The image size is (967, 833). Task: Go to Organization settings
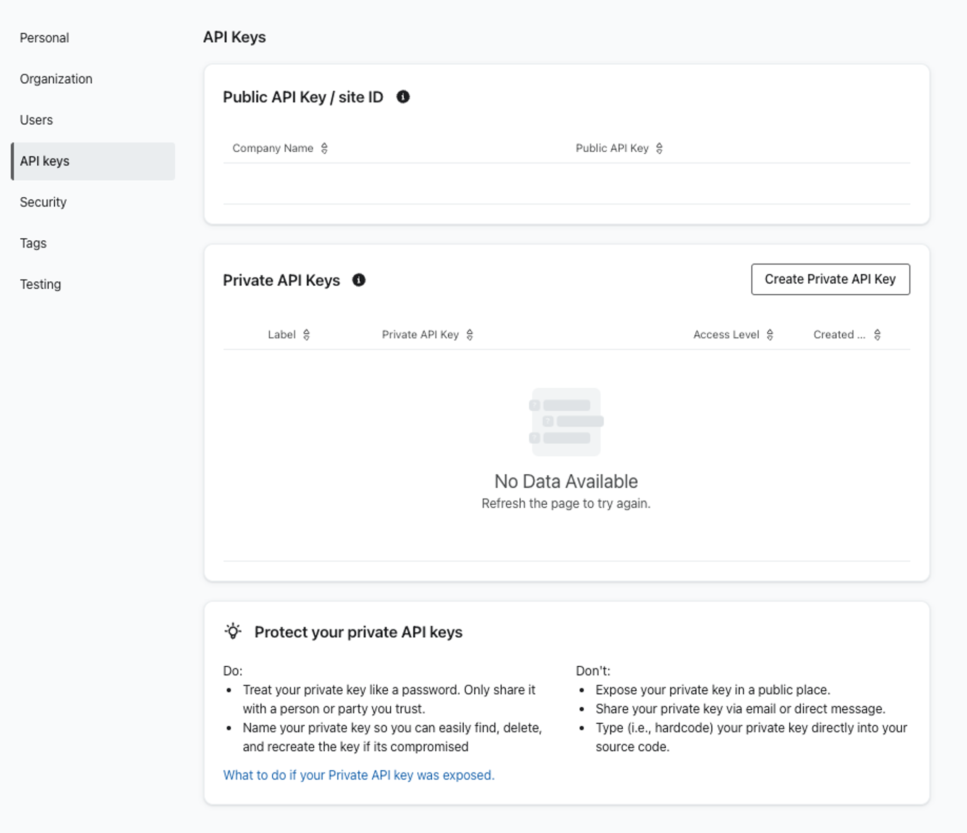[x=56, y=79]
